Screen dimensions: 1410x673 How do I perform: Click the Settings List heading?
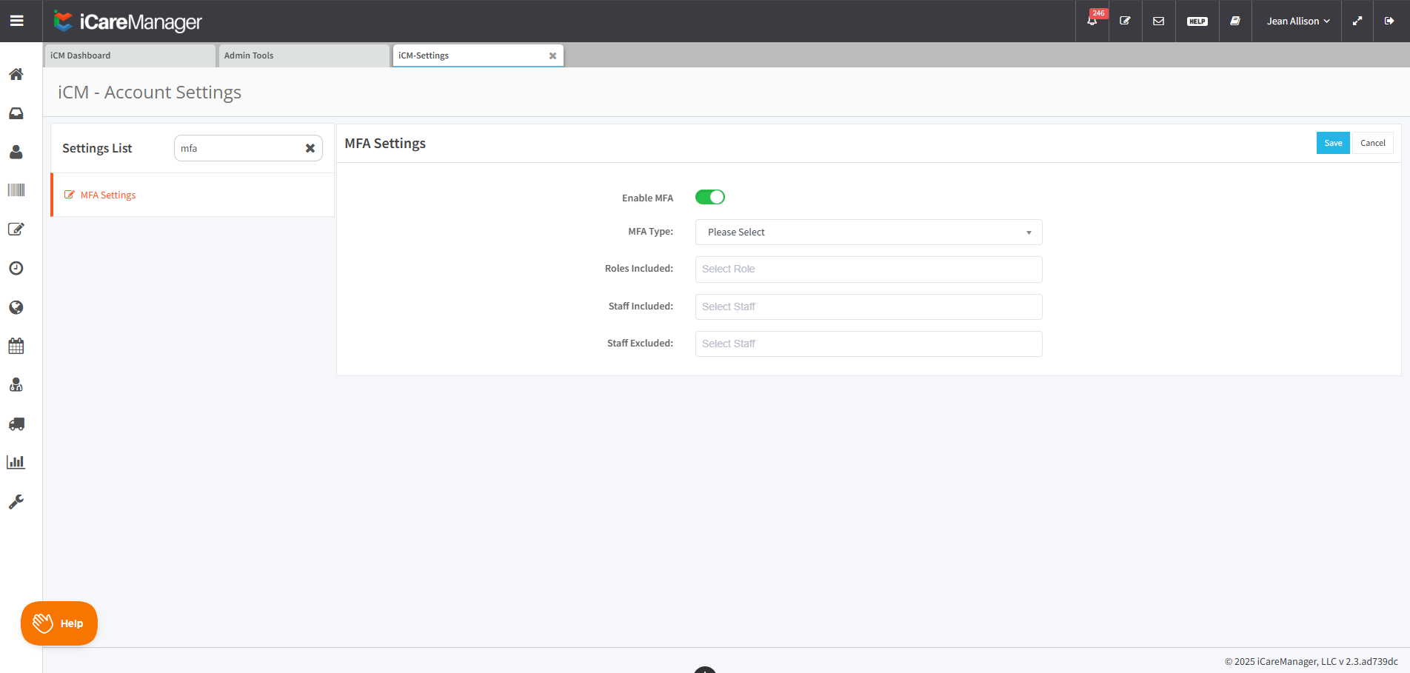[97, 148]
